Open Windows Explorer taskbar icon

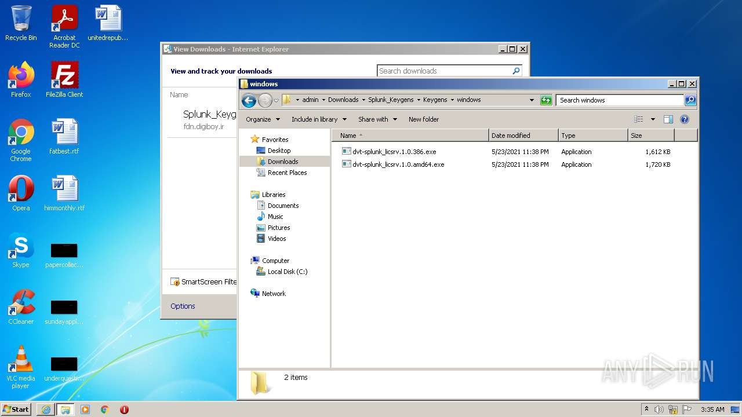pyautogui.click(x=66, y=409)
